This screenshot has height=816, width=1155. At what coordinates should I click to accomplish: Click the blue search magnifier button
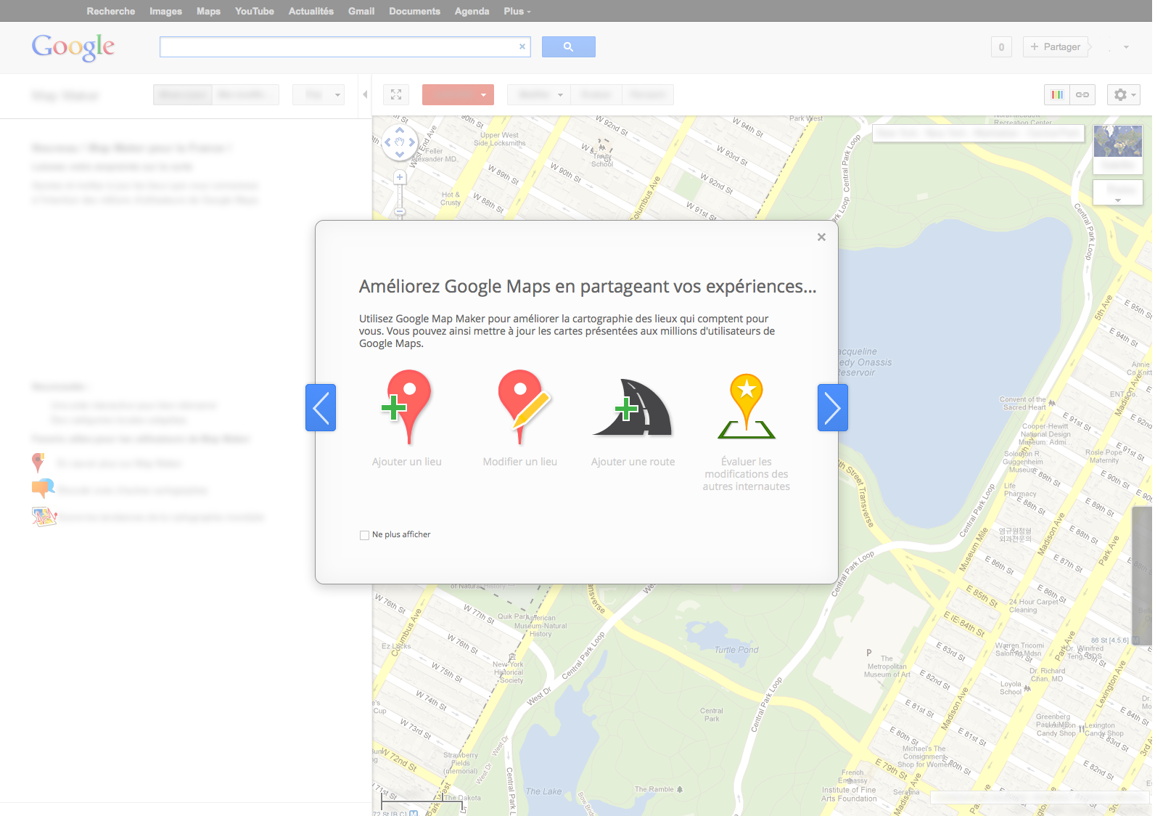[x=569, y=47]
